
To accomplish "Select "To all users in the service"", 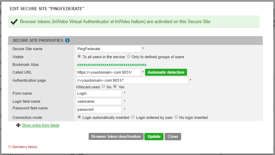I will (79, 56).
